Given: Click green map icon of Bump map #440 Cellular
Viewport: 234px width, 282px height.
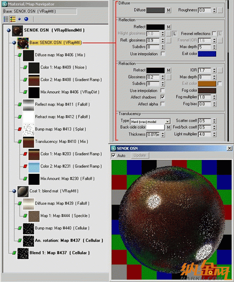Looking at the screenshot, I should pyautogui.click(x=20, y=228).
